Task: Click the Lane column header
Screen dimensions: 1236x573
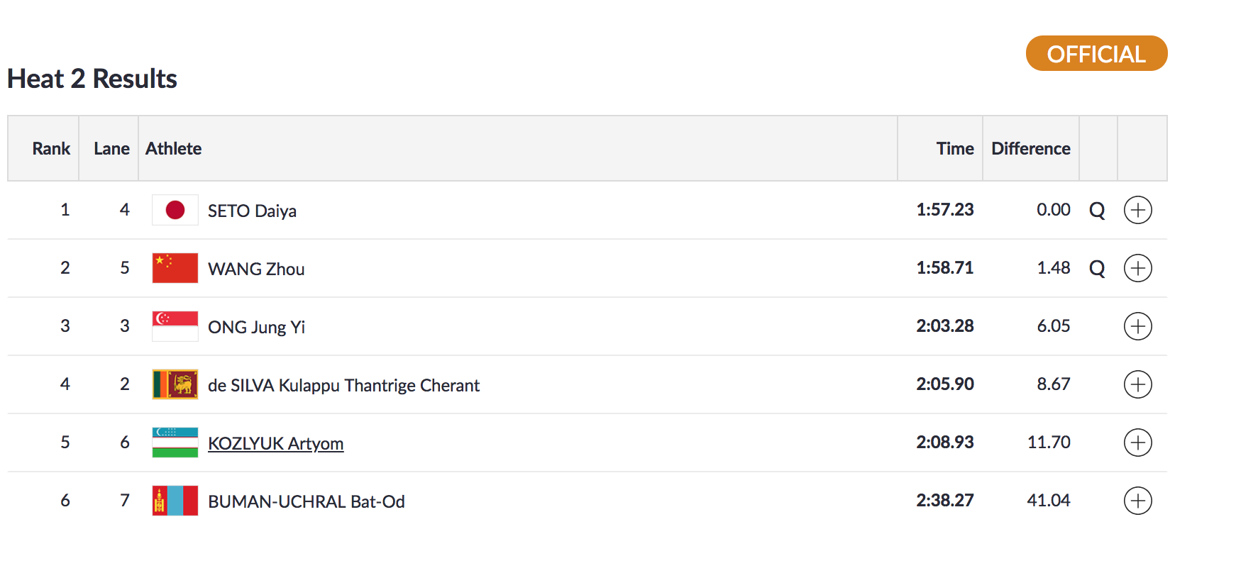Action: click(x=111, y=148)
